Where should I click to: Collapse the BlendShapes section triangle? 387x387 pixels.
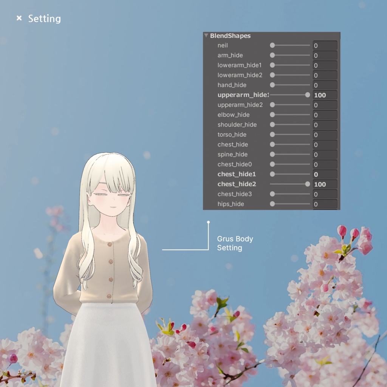coord(206,36)
